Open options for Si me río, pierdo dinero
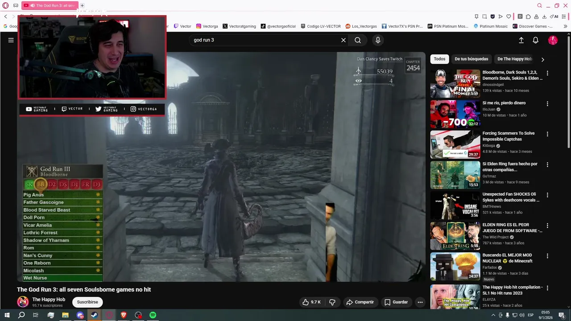 [547, 103]
